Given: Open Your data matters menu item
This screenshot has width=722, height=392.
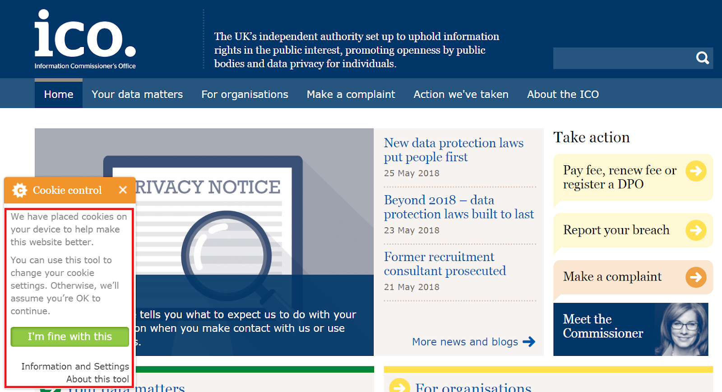Looking at the screenshot, I should pyautogui.click(x=137, y=94).
